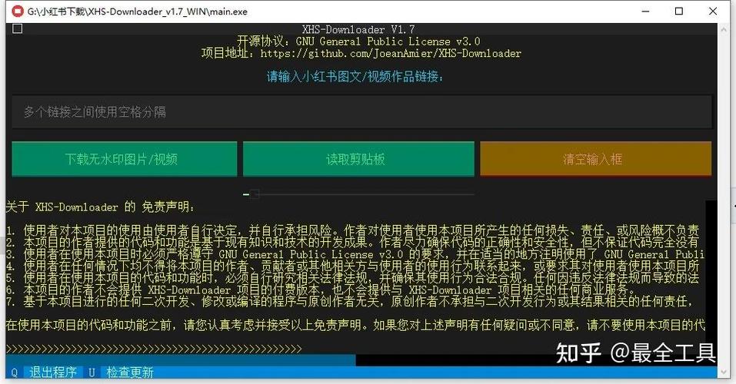
Task: Click the heading 关于 XHS-Downloader 的 免责声明
Action: (101, 207)
